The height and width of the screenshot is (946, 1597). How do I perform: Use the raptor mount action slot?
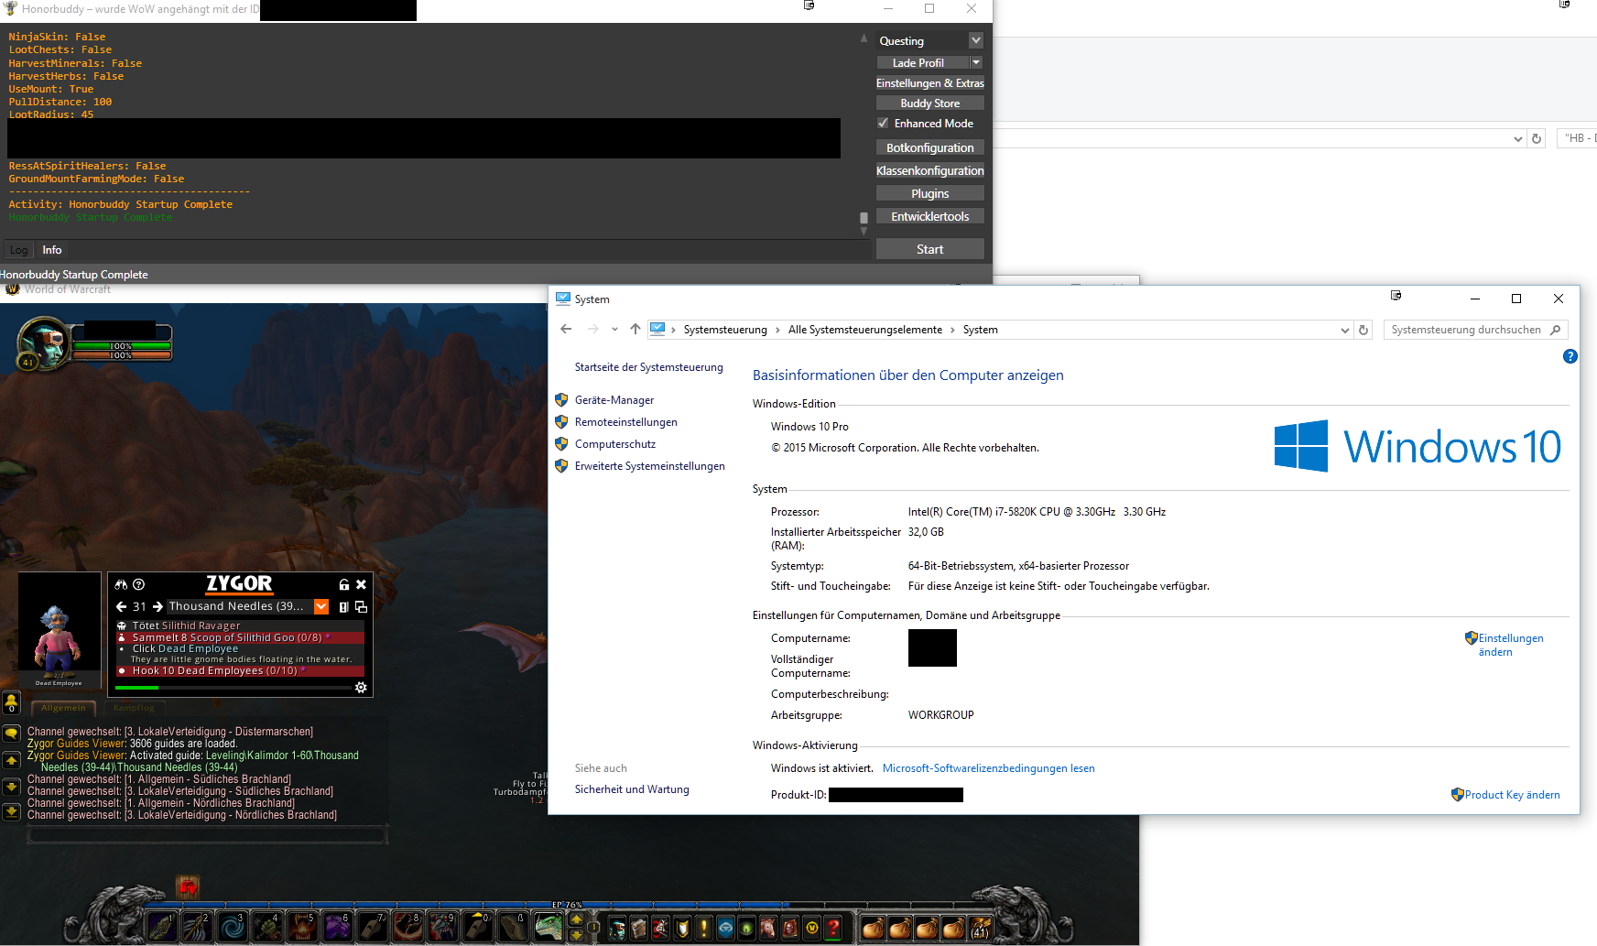[x=549, y=927]
